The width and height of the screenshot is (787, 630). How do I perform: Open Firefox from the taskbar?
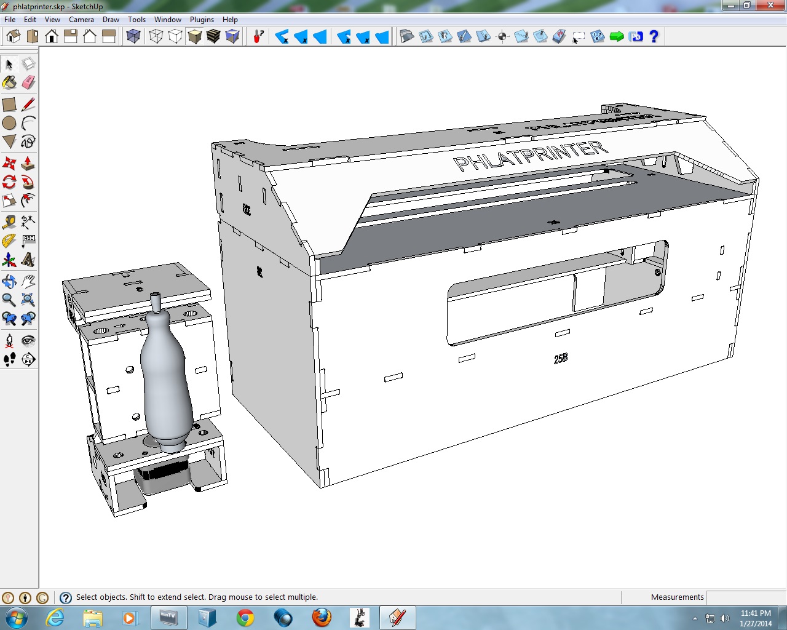(x=321, y=617)
